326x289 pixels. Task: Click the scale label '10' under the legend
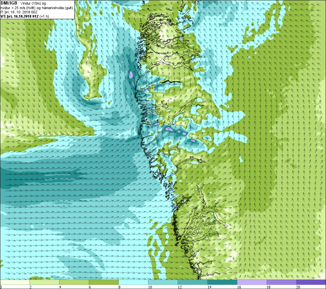coord(150,287)
